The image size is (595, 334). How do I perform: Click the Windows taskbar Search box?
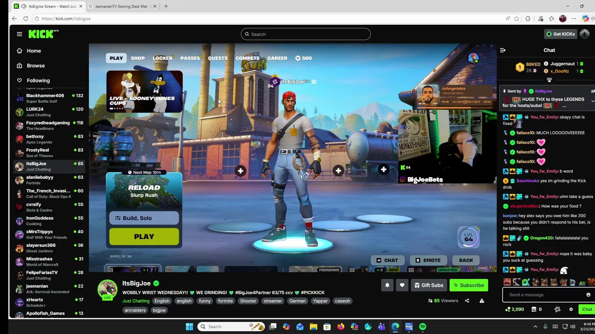(x=231, y=327)
